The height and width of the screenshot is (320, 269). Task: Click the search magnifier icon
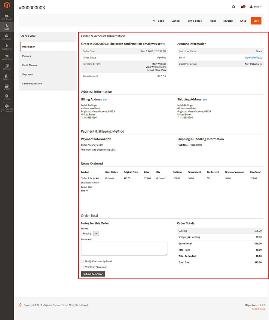pos(234,7)
